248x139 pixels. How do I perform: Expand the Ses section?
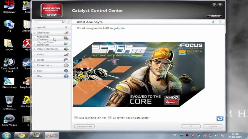[x=51, y=71]
